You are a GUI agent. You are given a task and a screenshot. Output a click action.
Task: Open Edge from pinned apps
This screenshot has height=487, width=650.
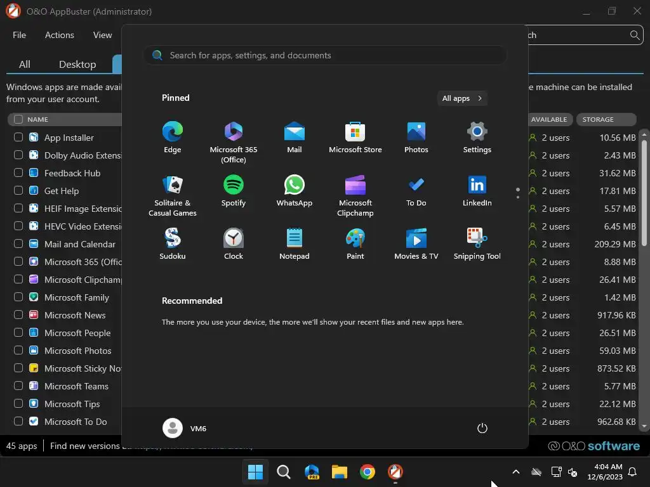[x=173, y=138]
